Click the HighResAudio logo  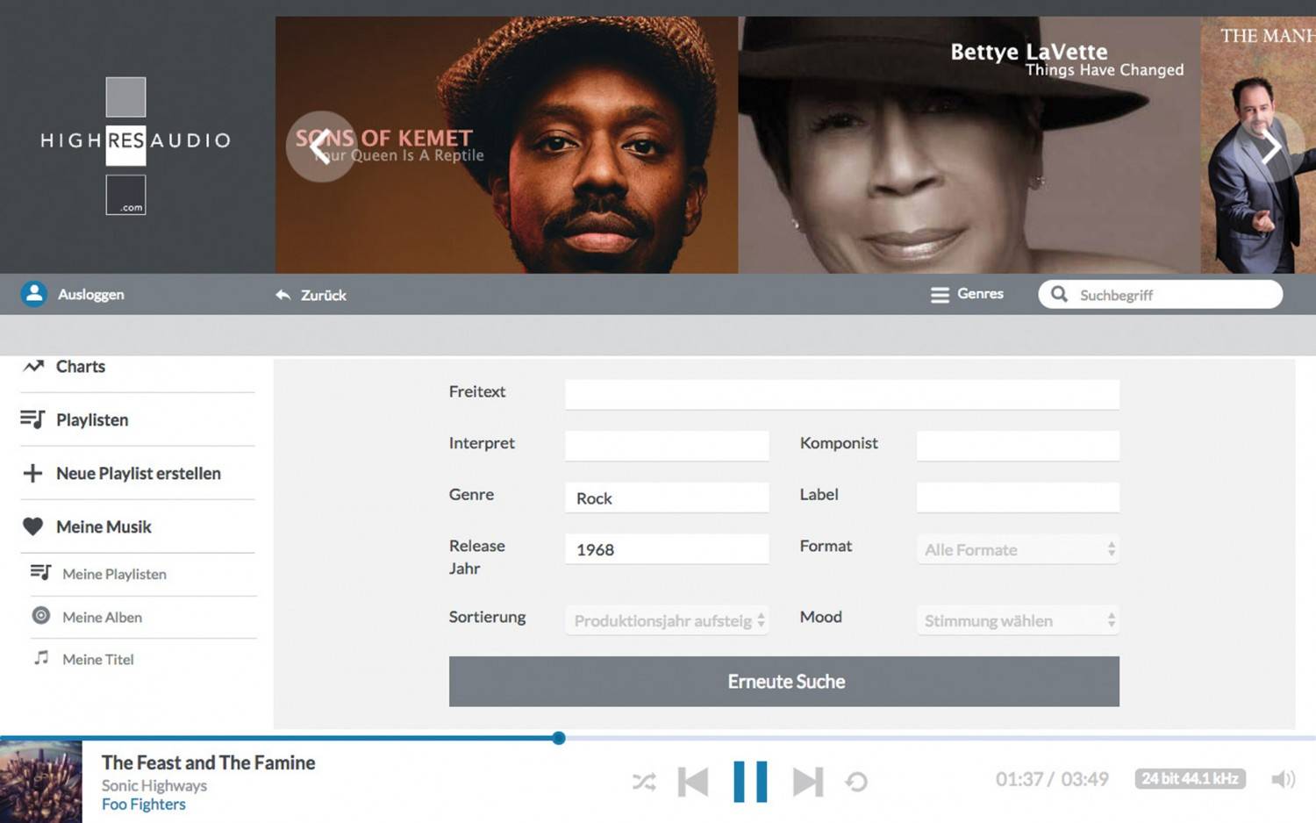[136, 146]
